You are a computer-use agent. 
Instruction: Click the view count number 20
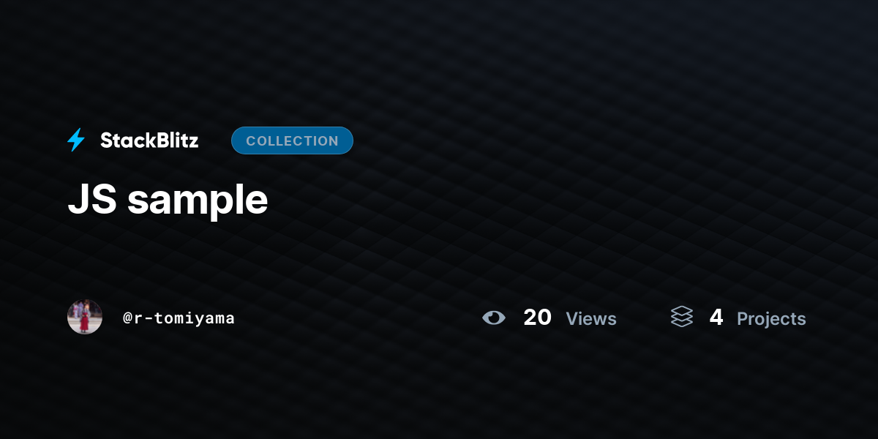(538, 318)
